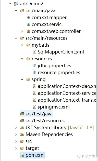Click the jdbc.properties file icon
This screenshot has width=98, height=161.
point(34,65)
